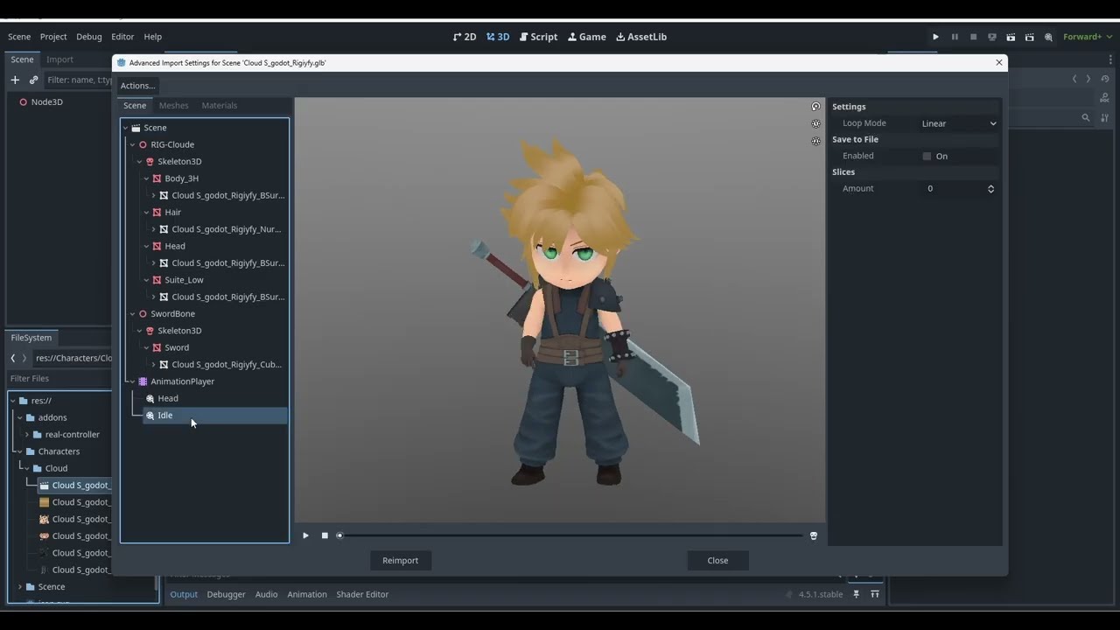Run the project with the play icon
The width and height of the screenshot is (1120, 630).
935,37
